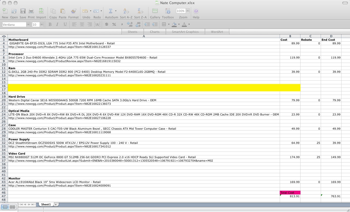Open the Zoom percentage dropdown
This screenshot has height=212, width=350.
point(188,11)
